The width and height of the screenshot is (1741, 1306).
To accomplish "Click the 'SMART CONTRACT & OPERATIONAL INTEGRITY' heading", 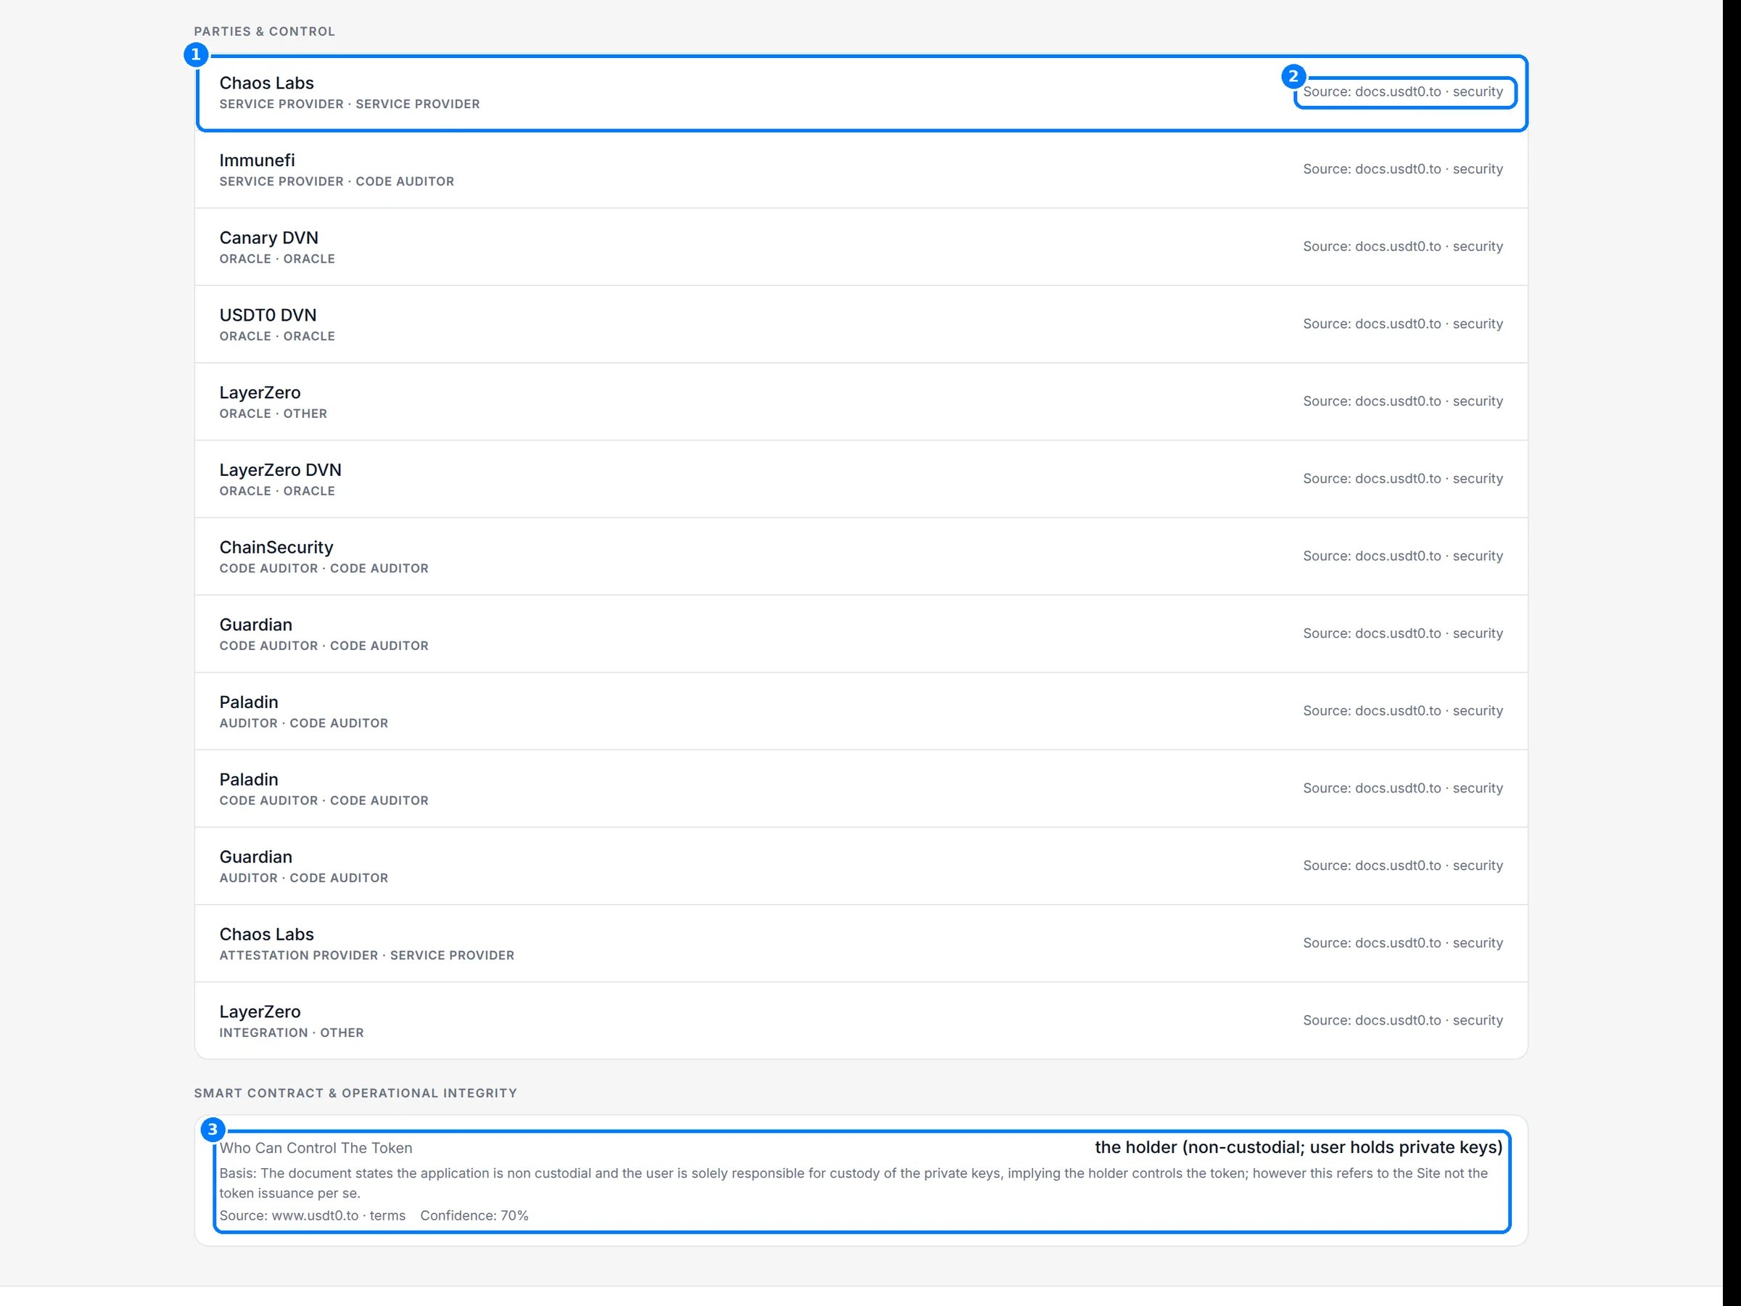I will (x=355, y=1093).
